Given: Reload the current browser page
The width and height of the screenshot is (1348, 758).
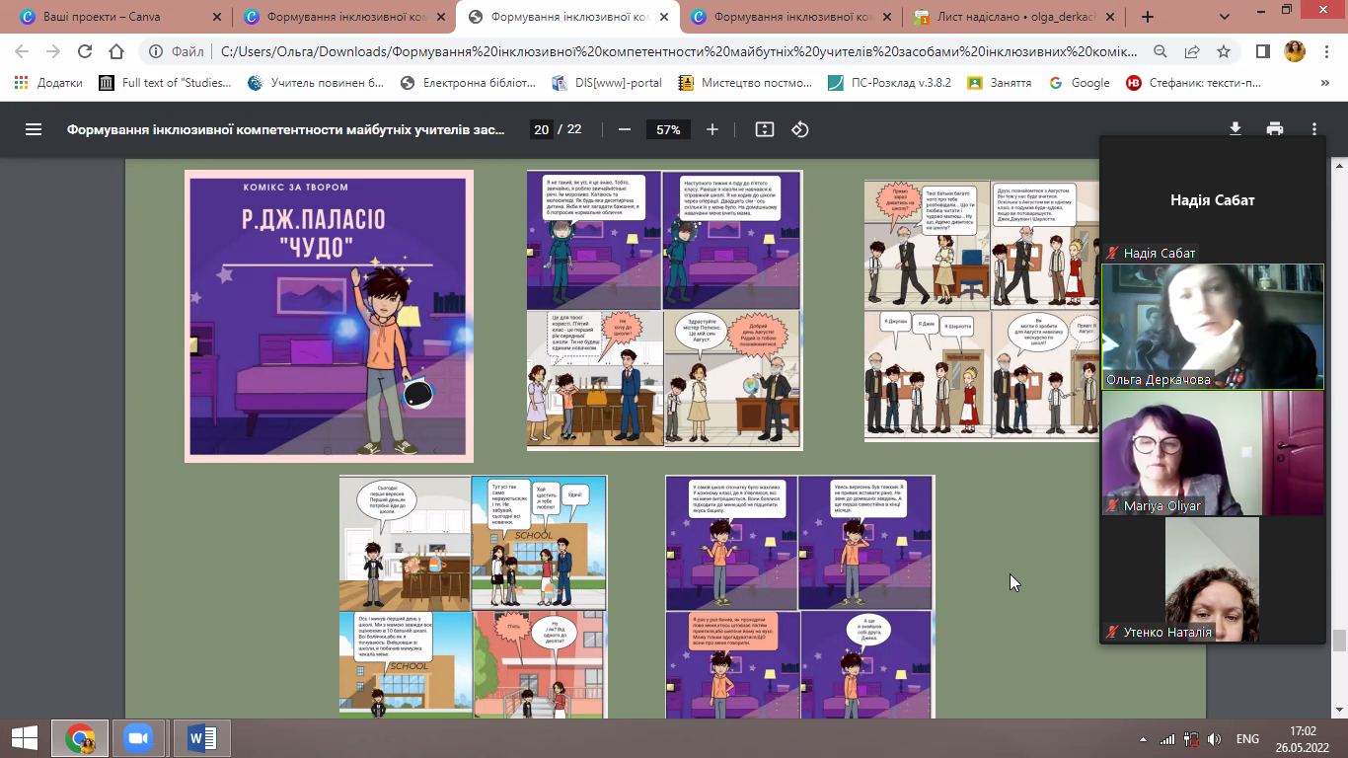Looking at the screenshot, I should pyautogui.click(x=85, y=52).
